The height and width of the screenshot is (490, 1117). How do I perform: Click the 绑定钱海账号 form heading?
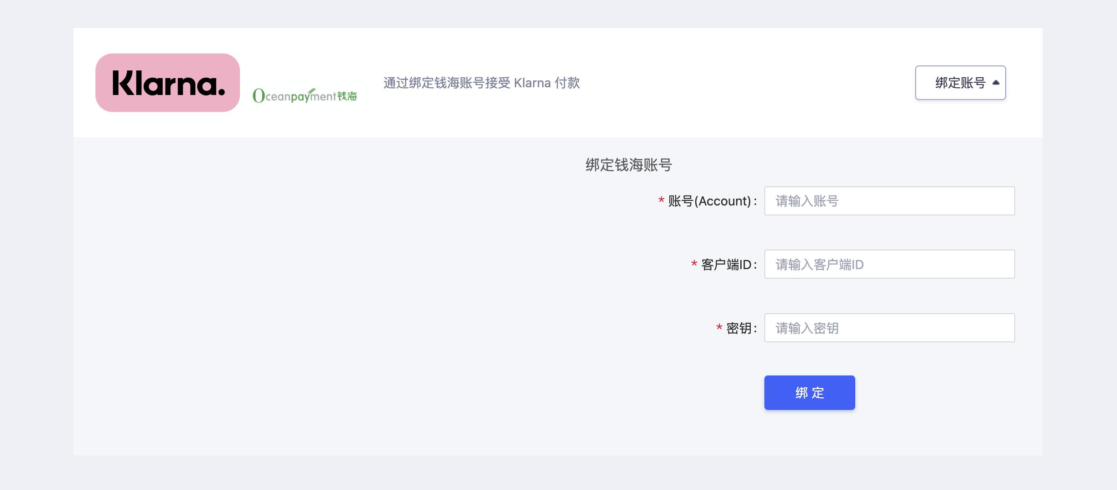tap(628, 165)
